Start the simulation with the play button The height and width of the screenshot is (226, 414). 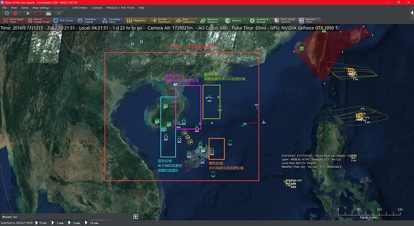coord(28,13)
